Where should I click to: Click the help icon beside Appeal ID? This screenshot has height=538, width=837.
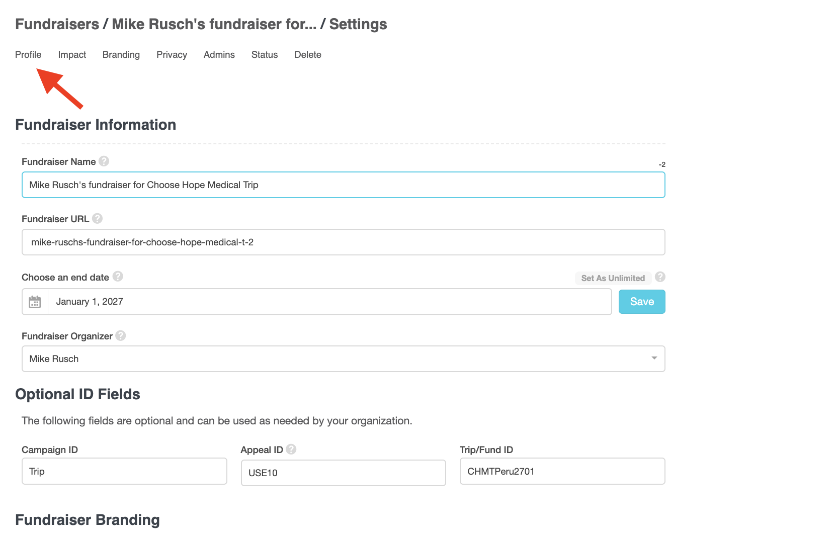point(292,450)
